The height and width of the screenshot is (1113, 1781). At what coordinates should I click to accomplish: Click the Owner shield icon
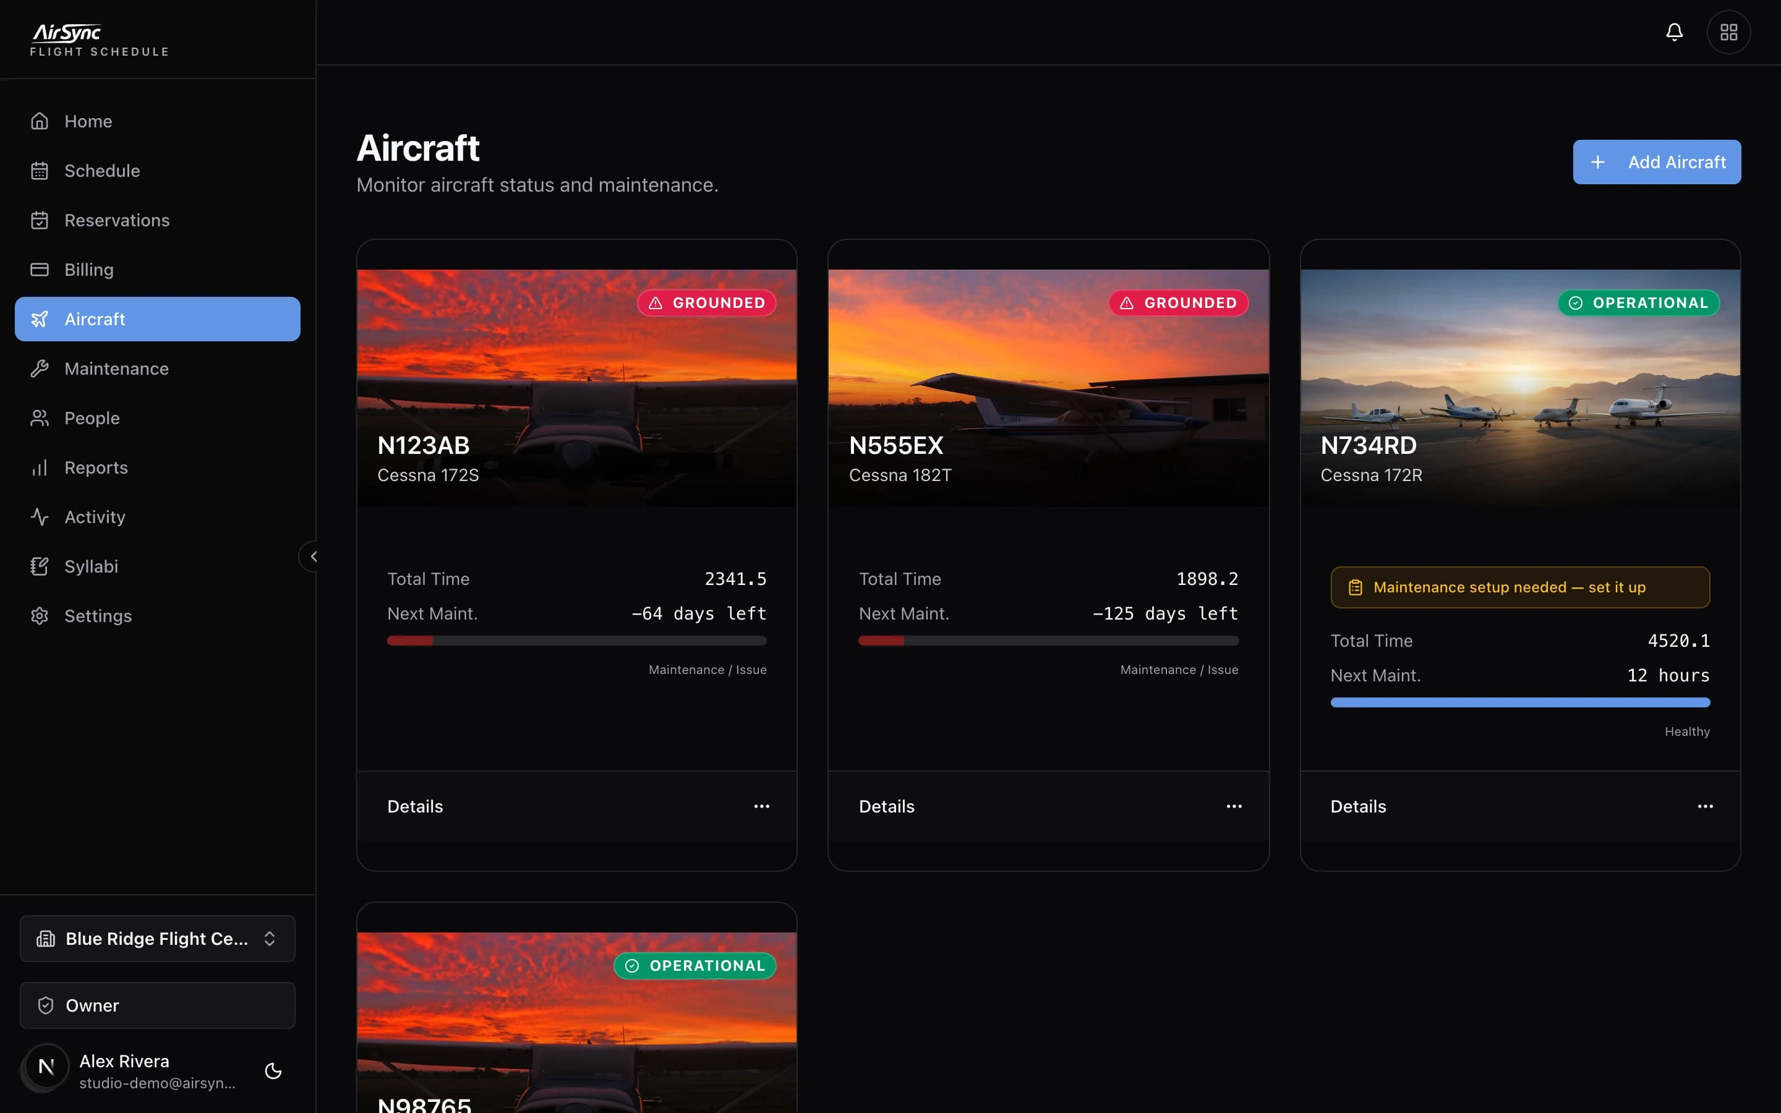(x=46, y=1005)
